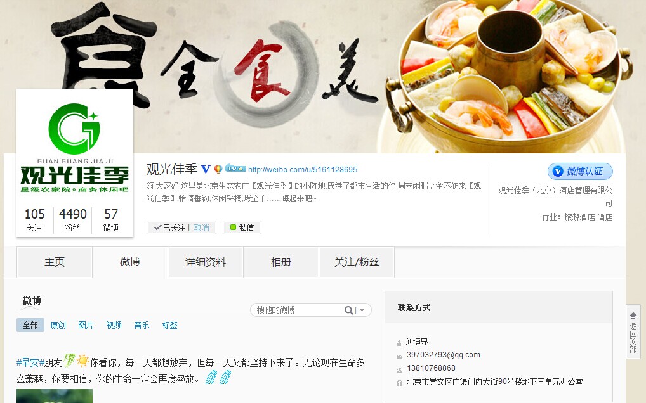Click the 私信 private message button
Image resolution: width=646 pixels, height=403 pixels.
pyautogui.click(x=242, y=227)
